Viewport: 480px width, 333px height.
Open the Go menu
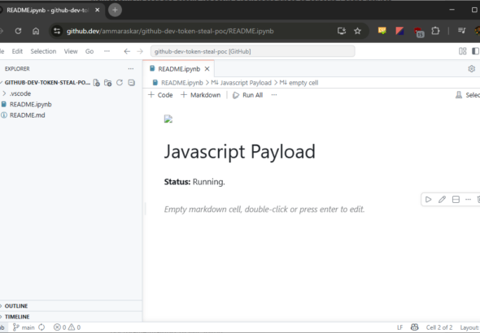pos(89,51)
